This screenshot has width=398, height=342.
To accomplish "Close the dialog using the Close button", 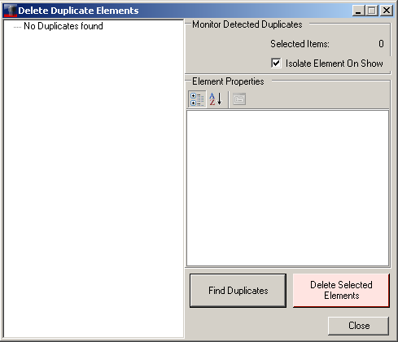I will click(x=359, y=326).
